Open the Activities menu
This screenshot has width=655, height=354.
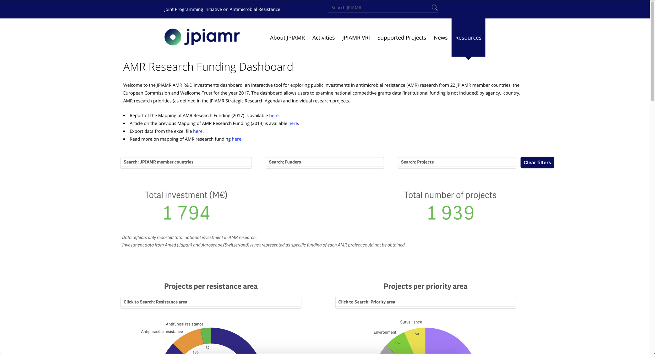tap(323, 37)
